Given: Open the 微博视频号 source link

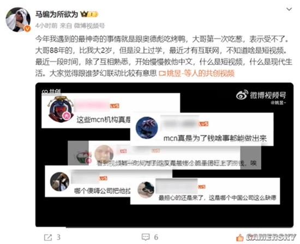Looking at the screenshot, I should (89, 26).
